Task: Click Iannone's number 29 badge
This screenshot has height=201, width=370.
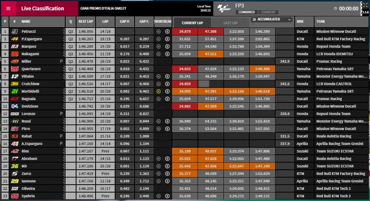Action: (x=14, y=181)
